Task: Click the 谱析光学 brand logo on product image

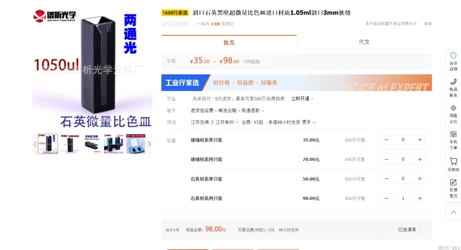Action: click(55, 16)
